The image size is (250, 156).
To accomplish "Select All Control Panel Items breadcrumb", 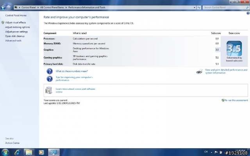I will [52, 7].
